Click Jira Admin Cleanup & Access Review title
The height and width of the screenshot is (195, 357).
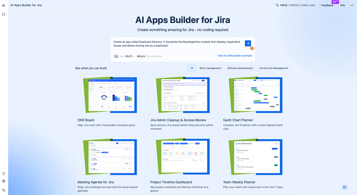[x=178, y=120]
